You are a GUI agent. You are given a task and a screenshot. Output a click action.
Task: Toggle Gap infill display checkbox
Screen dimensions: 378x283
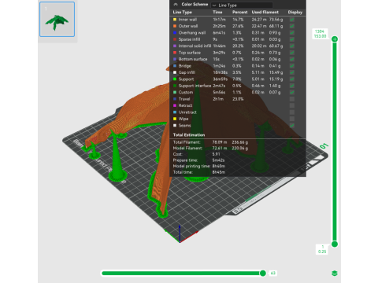click(292, 72)
